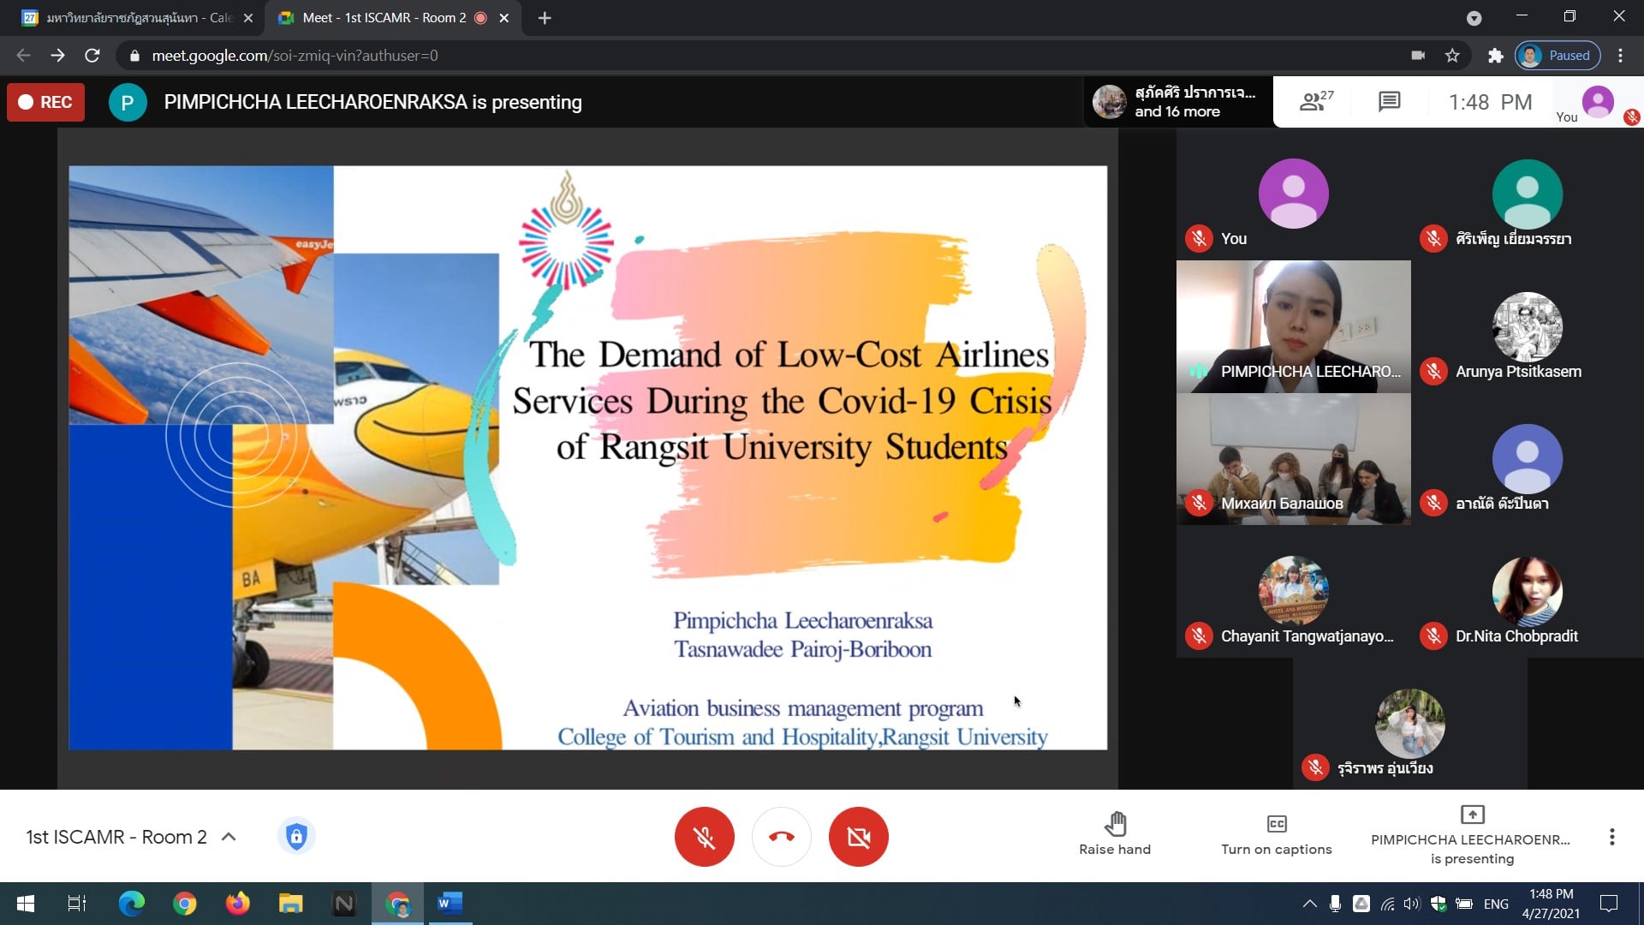Toggle the microphone mute button
Screen dimensions: 1644x925
704,837
